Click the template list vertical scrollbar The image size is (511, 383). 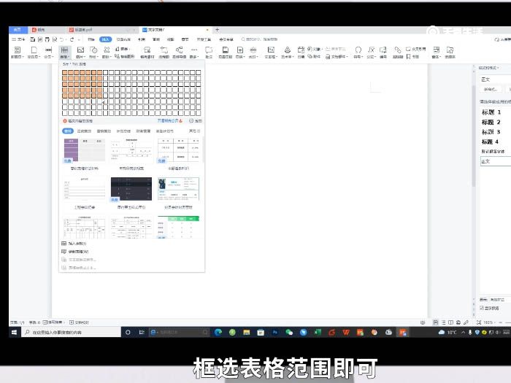tap(203, 150)
